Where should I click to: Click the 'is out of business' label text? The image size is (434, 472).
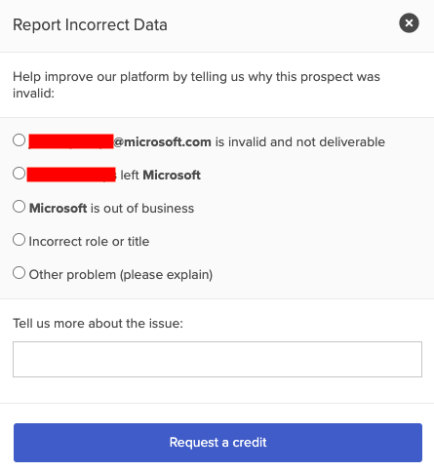coord(142,209)
